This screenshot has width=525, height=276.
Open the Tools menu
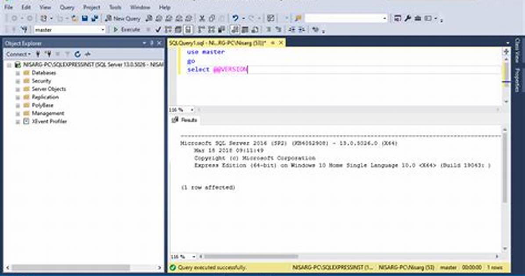pos(115,7)
